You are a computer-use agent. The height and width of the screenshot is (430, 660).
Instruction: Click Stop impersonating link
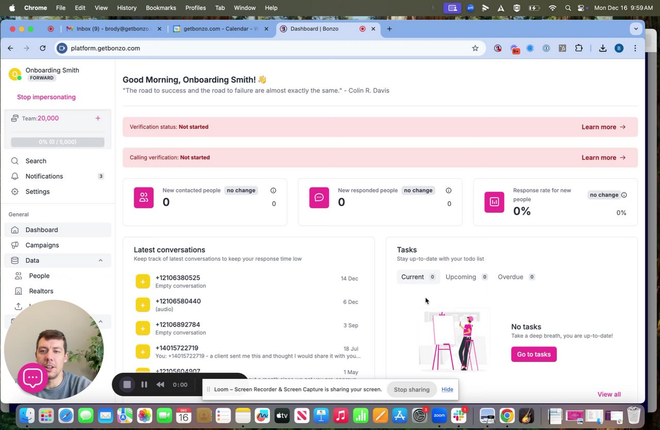pyautogui.click(x=46, y=97)
